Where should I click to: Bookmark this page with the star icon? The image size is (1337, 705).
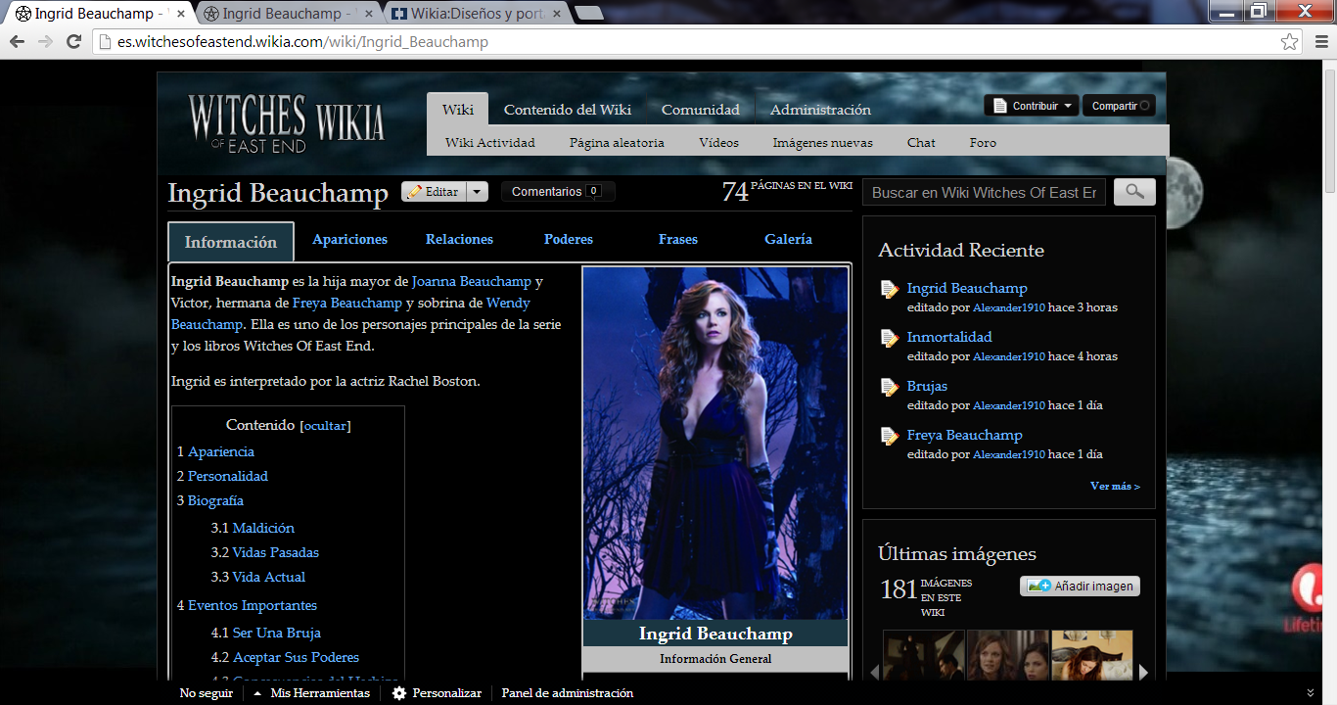tap(1290, 42)
